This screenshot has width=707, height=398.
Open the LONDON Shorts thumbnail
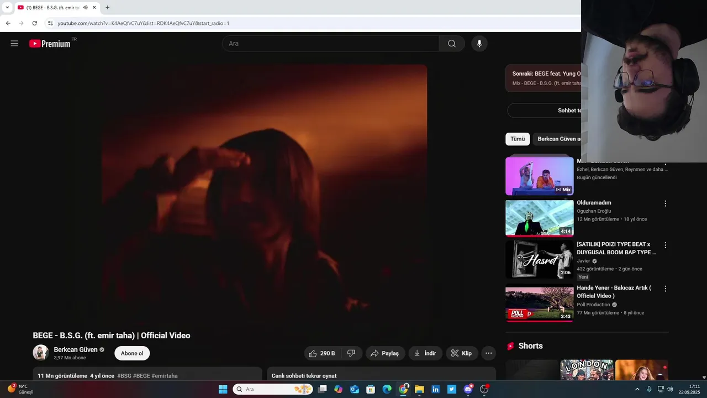(587, 370)
